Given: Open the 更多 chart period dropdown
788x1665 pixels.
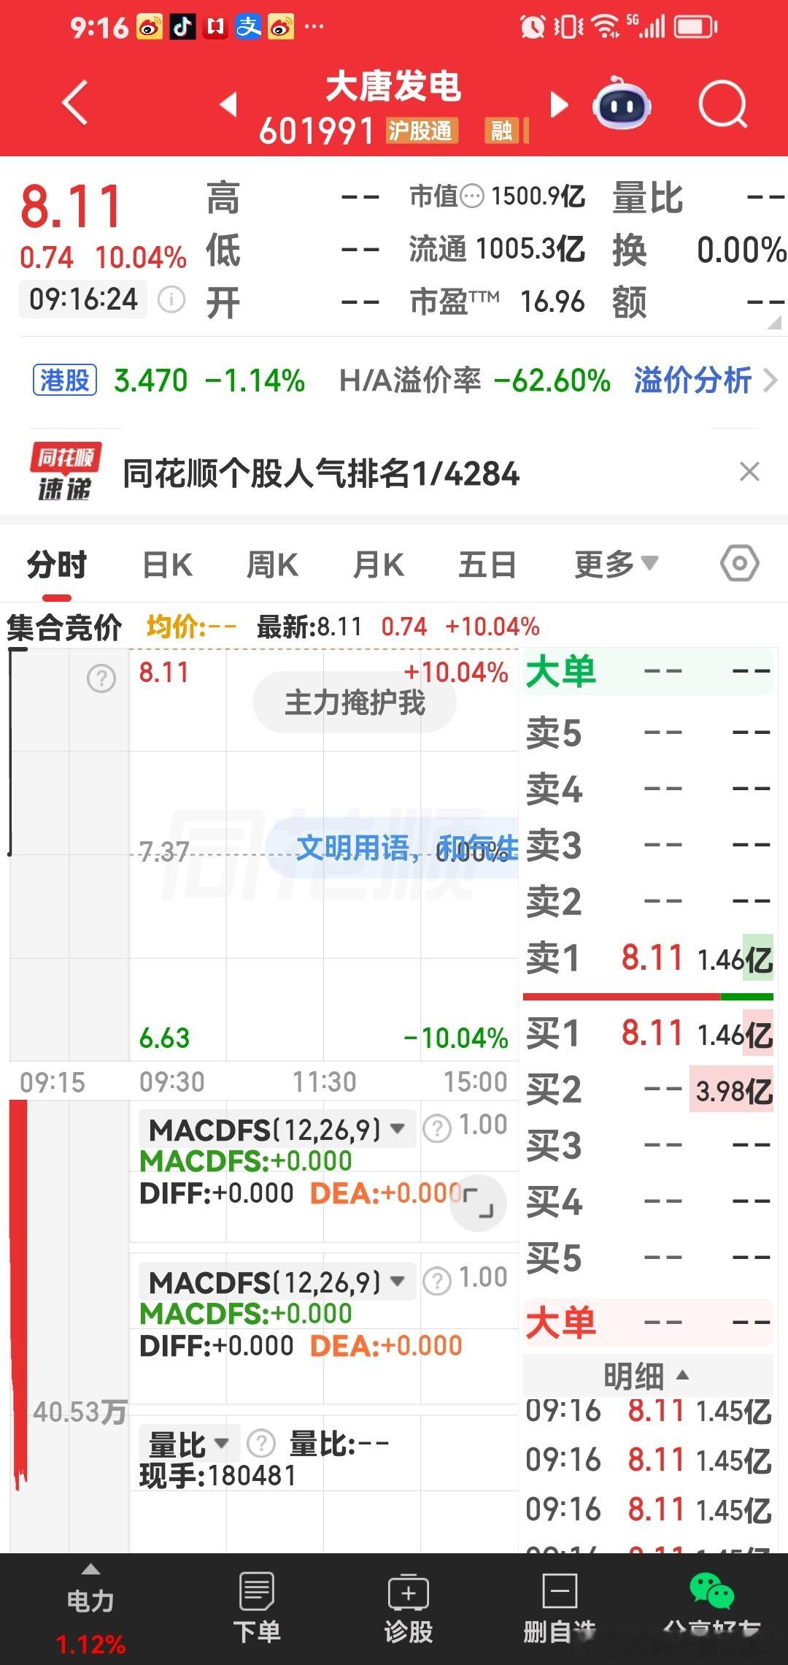Looking at the screenshot, I should pyautogui.click(x=617, y=564).
